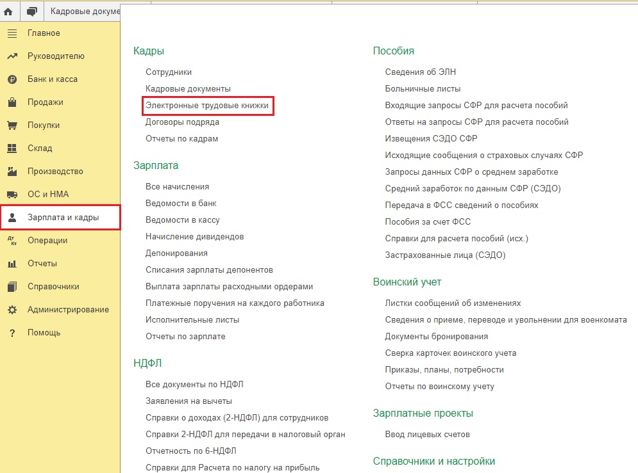Click the home icon in top bar
Viewport: 638px width, 473px height.
click(x=8, y=12)
